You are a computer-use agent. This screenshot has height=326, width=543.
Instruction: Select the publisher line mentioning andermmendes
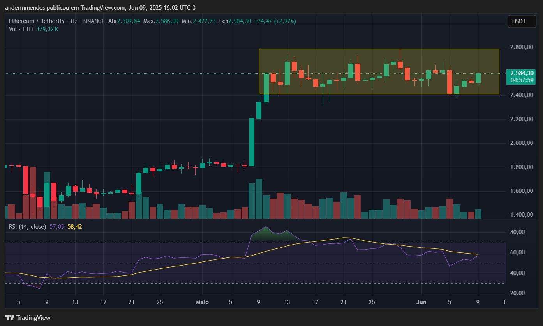pos(101,8)
